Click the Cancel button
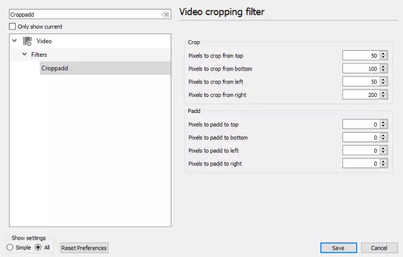The width and height of the screenshot is (403, 257). coord(379,248)
